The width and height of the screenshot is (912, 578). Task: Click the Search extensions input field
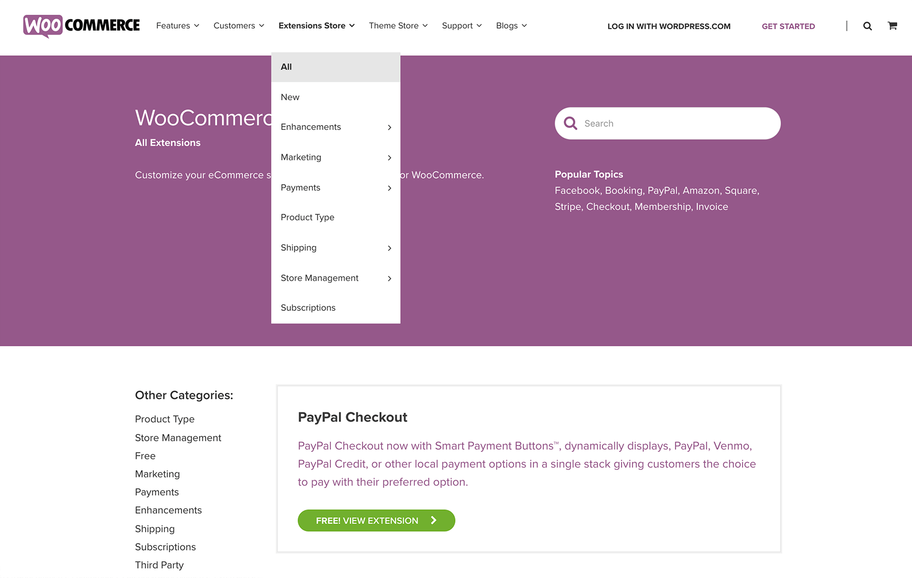668,124
